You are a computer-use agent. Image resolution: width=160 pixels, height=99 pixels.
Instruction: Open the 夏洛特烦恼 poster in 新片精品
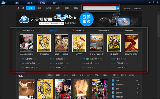coord(44,43)
